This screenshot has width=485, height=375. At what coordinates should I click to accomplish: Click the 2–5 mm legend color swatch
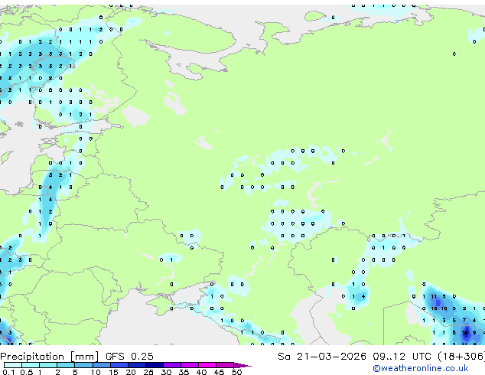(x=66, y=365)
